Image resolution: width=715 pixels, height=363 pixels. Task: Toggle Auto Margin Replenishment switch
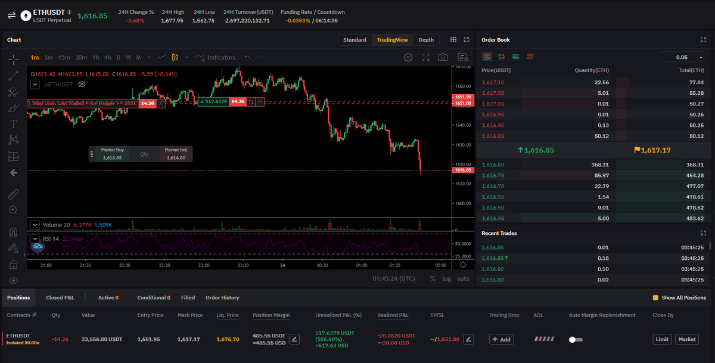pos(576,339)
